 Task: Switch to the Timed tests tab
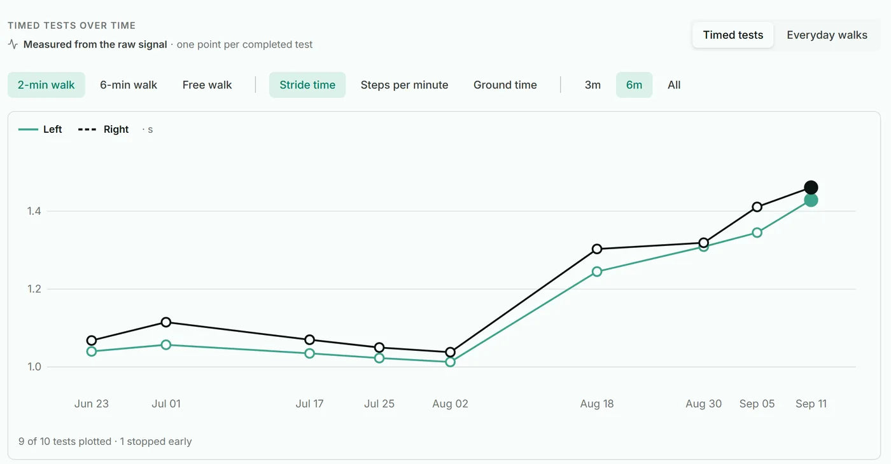point(733,35)
